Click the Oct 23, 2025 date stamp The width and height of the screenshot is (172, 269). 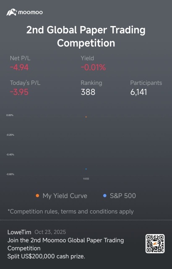pos(50,232)
